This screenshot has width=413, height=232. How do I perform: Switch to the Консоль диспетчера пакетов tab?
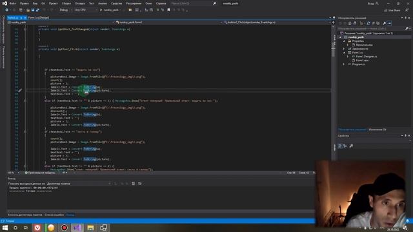(25, 215)
